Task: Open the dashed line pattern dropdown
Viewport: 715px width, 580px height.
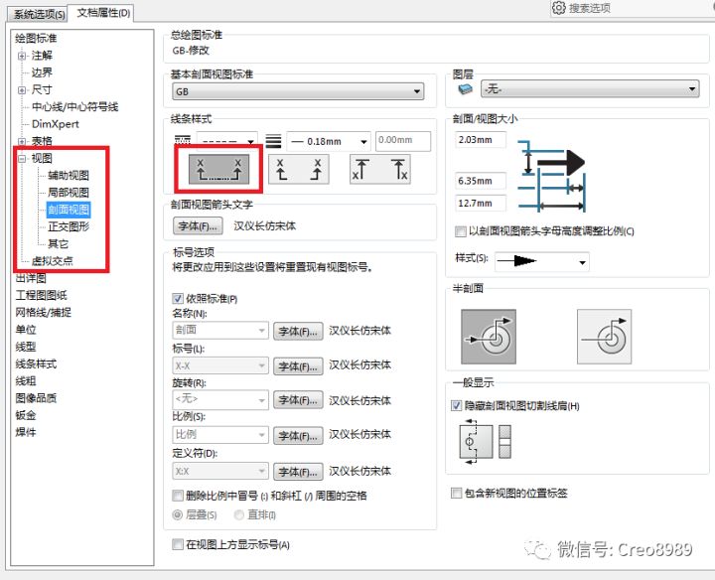Action: (x=227, y=141)
